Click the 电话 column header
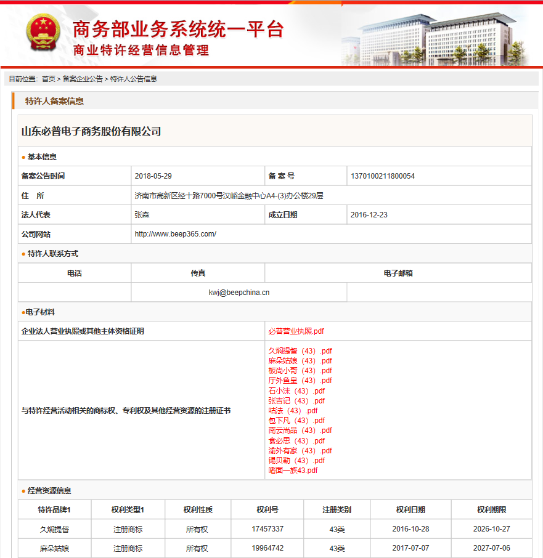Screen dimensions: 543x558 [x=75, y=273]
